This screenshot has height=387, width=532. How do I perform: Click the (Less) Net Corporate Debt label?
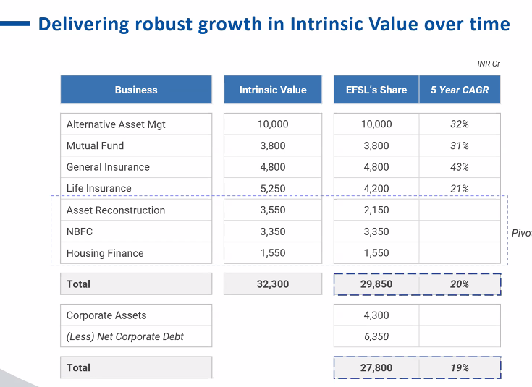tap(125, 336)
